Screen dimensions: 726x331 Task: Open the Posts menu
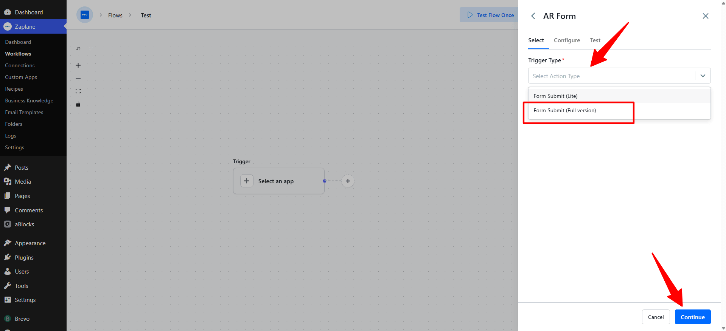(x=33, y=167)
